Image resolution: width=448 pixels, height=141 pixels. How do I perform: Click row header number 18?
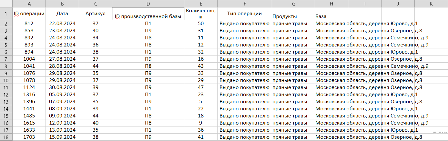6,137
